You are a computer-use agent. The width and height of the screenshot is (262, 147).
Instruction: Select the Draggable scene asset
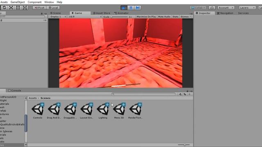(x=70, y=111)
